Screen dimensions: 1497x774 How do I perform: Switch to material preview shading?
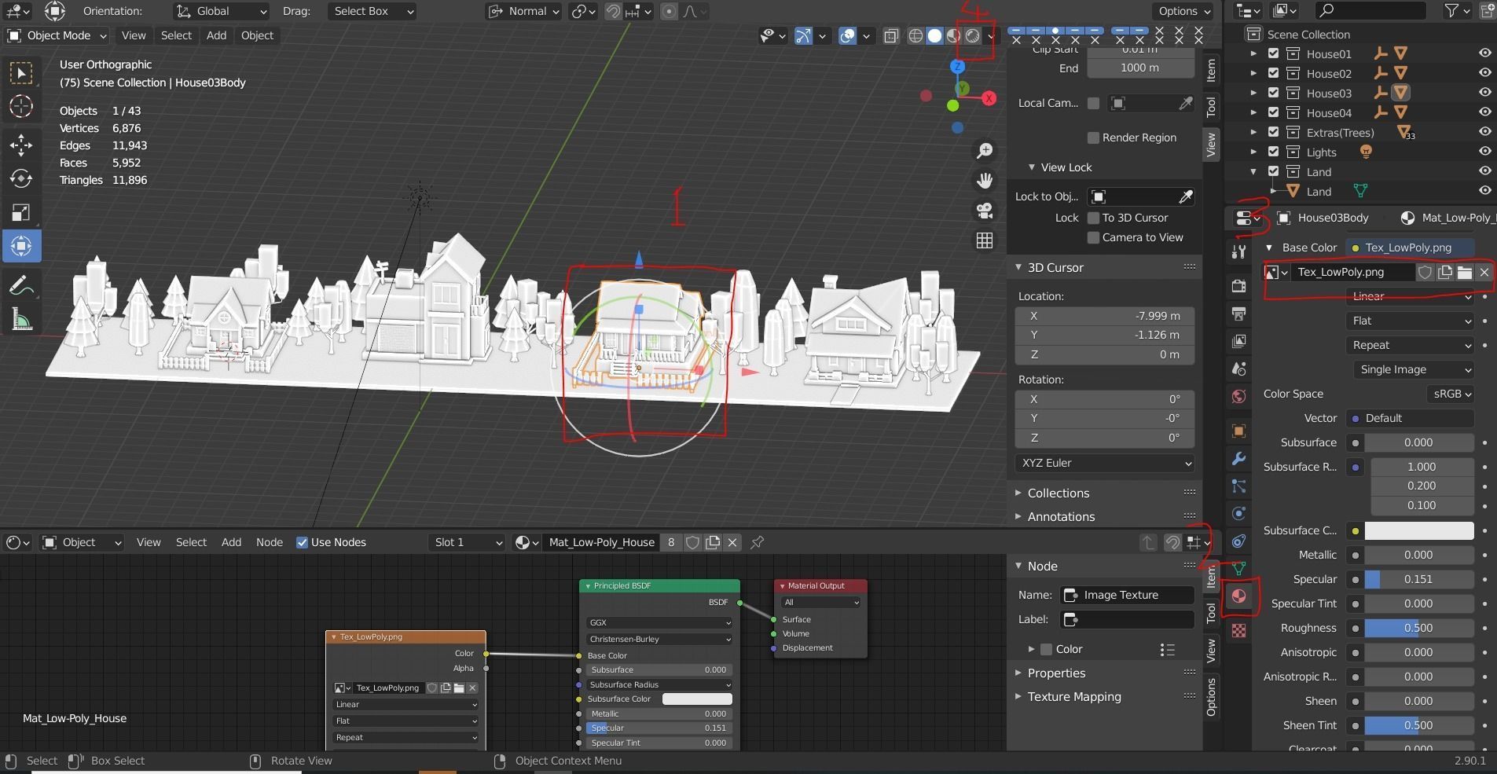pyautogui.click(x=953, y=35)
